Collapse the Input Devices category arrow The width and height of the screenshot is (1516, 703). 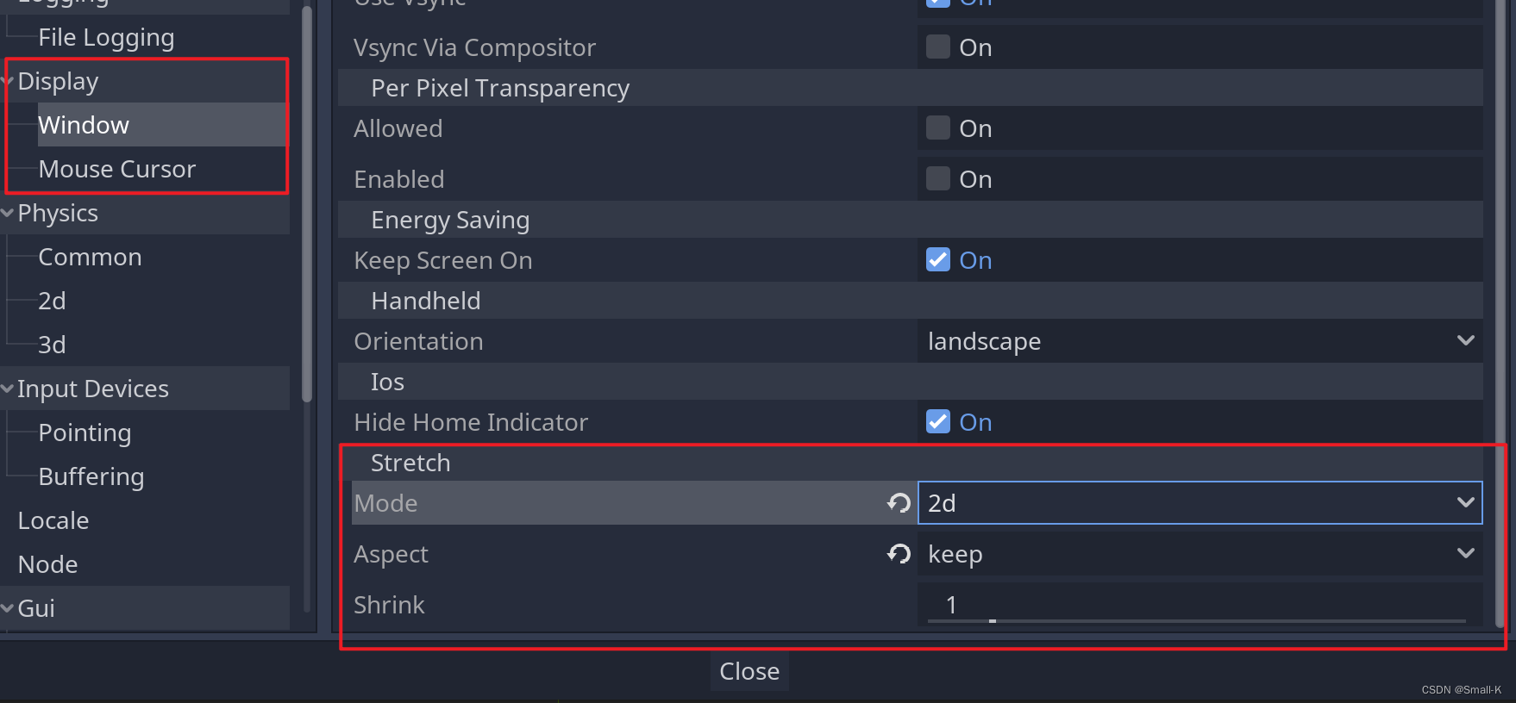coord(8,389)
